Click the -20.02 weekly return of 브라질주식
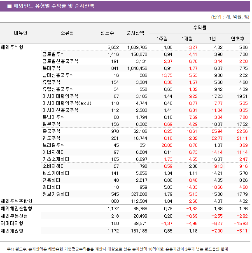This screenshot has width=252, height=253. click(x=166, y=145)
